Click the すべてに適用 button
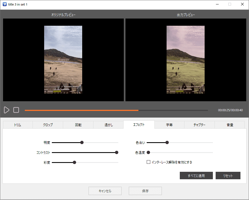The width and height of the screenshot is (249, 200). click(196, 176)
